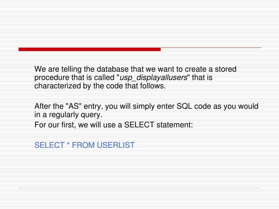Click the gray footer line at the bottom
The image size is (279, 209).
139,188
